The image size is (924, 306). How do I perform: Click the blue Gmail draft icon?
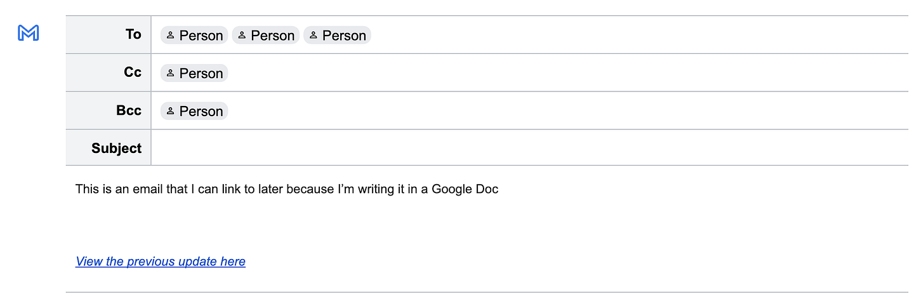click(29, 33)
